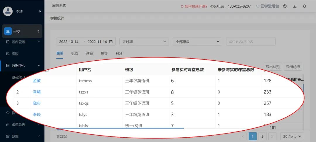This screenshot has height=142, width=316.
Task: Open the notification bell
Action: 305,6
